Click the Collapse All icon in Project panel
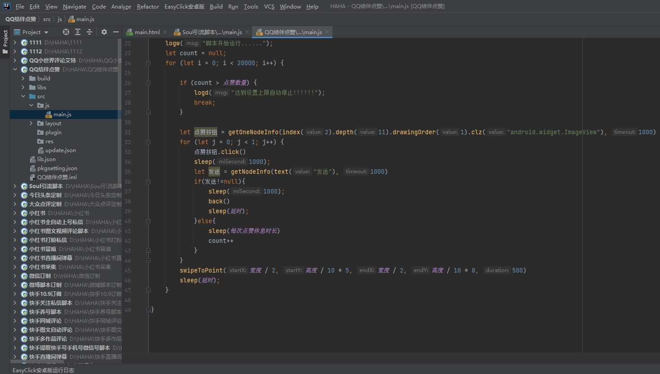 89,32
